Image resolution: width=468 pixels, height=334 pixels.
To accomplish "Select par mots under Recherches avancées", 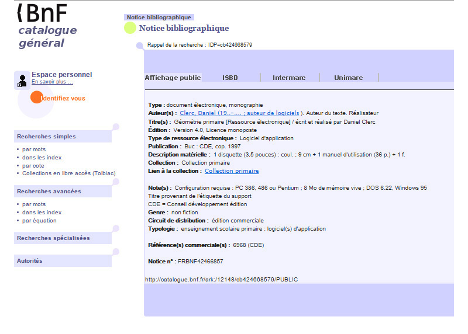I will [x=34, y=204].
